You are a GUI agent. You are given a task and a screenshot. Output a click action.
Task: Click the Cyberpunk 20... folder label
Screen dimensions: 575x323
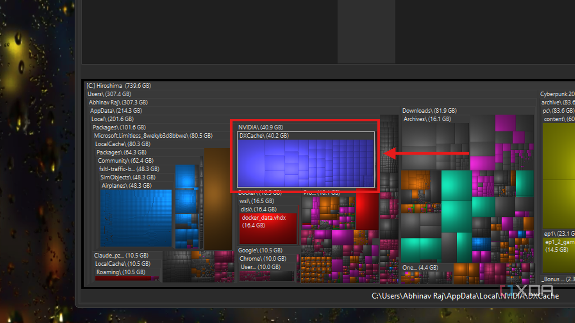pyautogui.click(x=558, y=94)
